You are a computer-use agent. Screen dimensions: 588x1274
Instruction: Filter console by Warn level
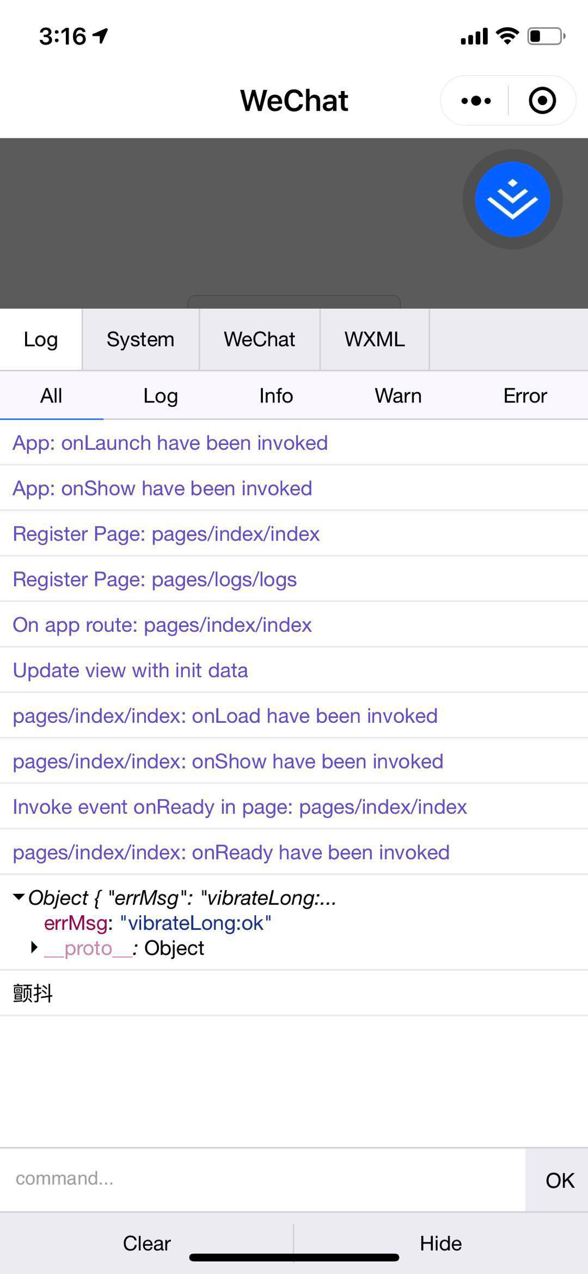tap(398, 395)
